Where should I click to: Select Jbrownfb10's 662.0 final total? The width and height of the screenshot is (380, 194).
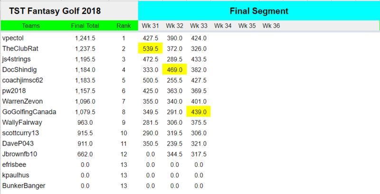[89, 154]
